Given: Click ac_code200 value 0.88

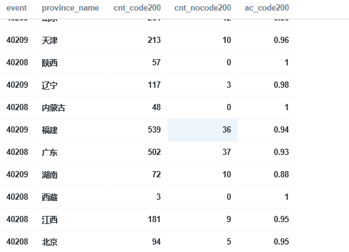Looking at the screenshot, I should point(281,174).
